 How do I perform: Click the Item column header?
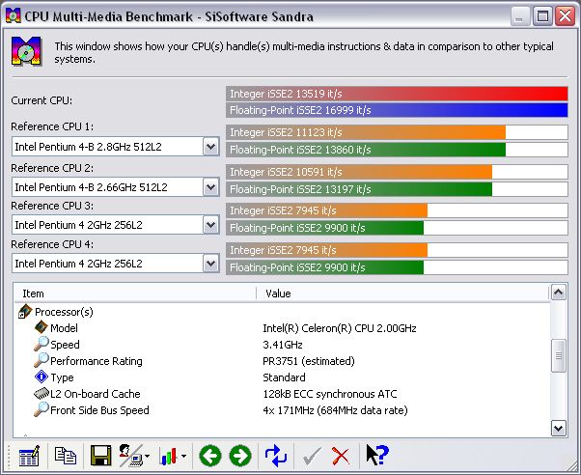click(x=136, y=293)
